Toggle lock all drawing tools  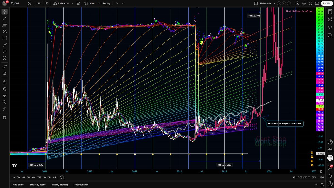click(4, 96)
